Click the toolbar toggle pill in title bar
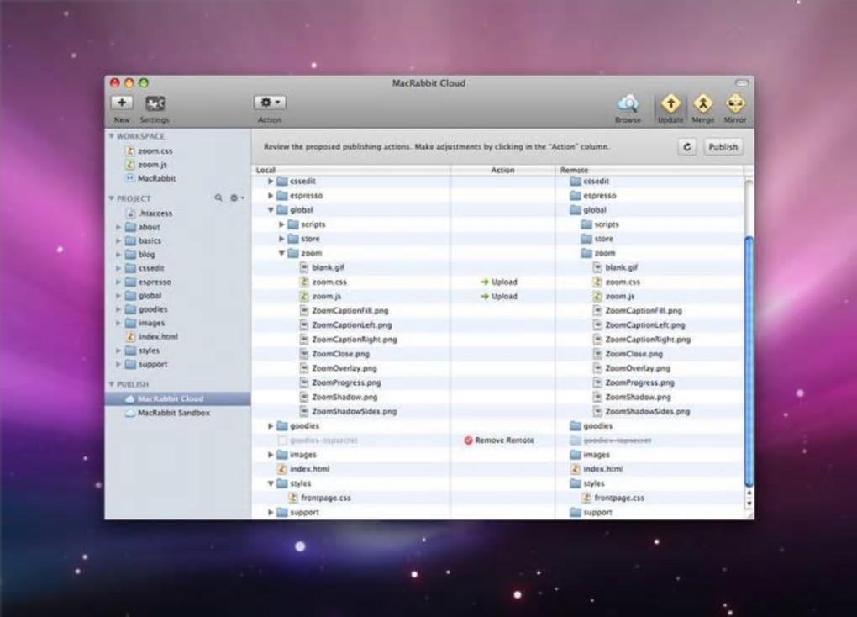This screenshot has height=617, width=857. (742, 83)
